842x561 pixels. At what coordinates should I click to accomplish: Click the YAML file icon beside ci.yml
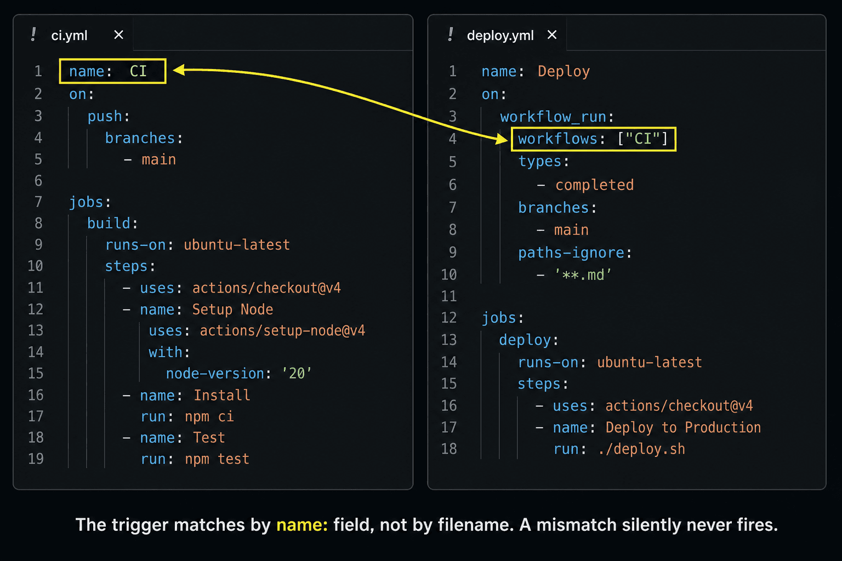click(33, 35)
